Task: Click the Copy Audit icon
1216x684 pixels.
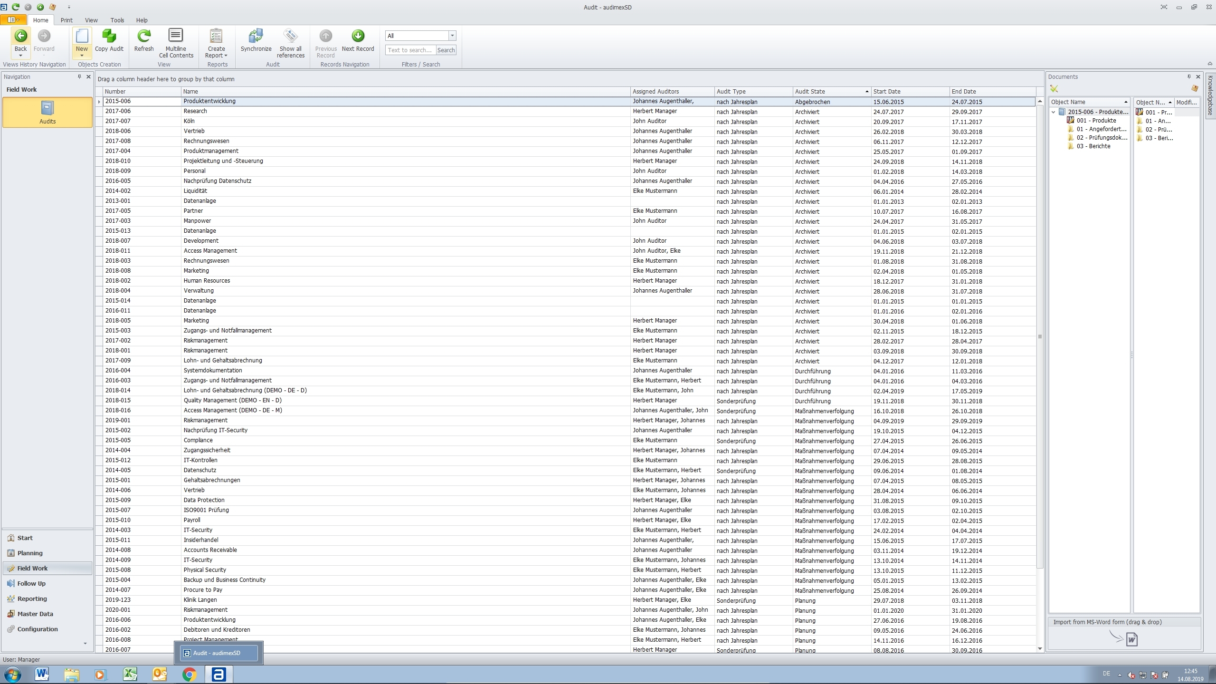Action: pyautogui.click(x=109, y=37)
